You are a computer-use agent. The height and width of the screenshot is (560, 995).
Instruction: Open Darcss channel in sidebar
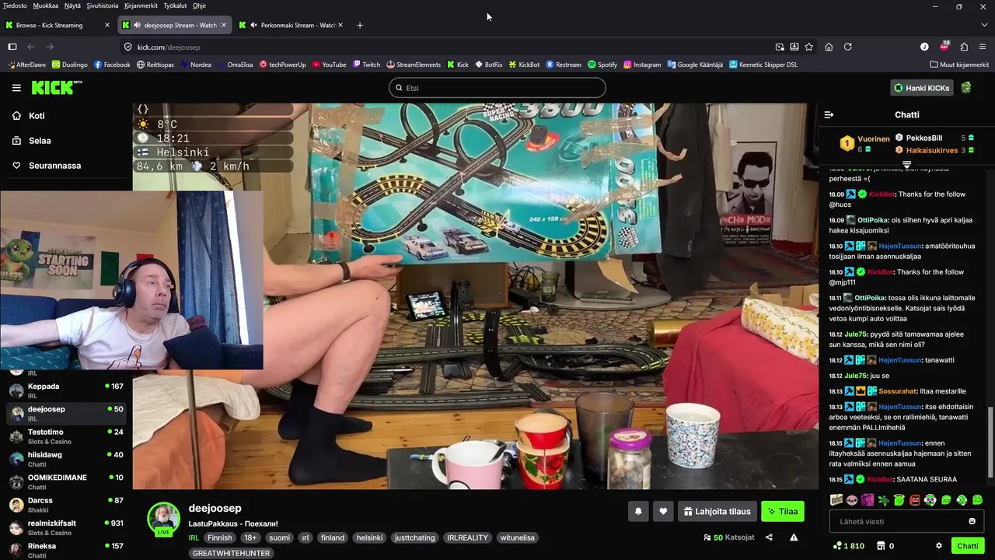(66, 505)
